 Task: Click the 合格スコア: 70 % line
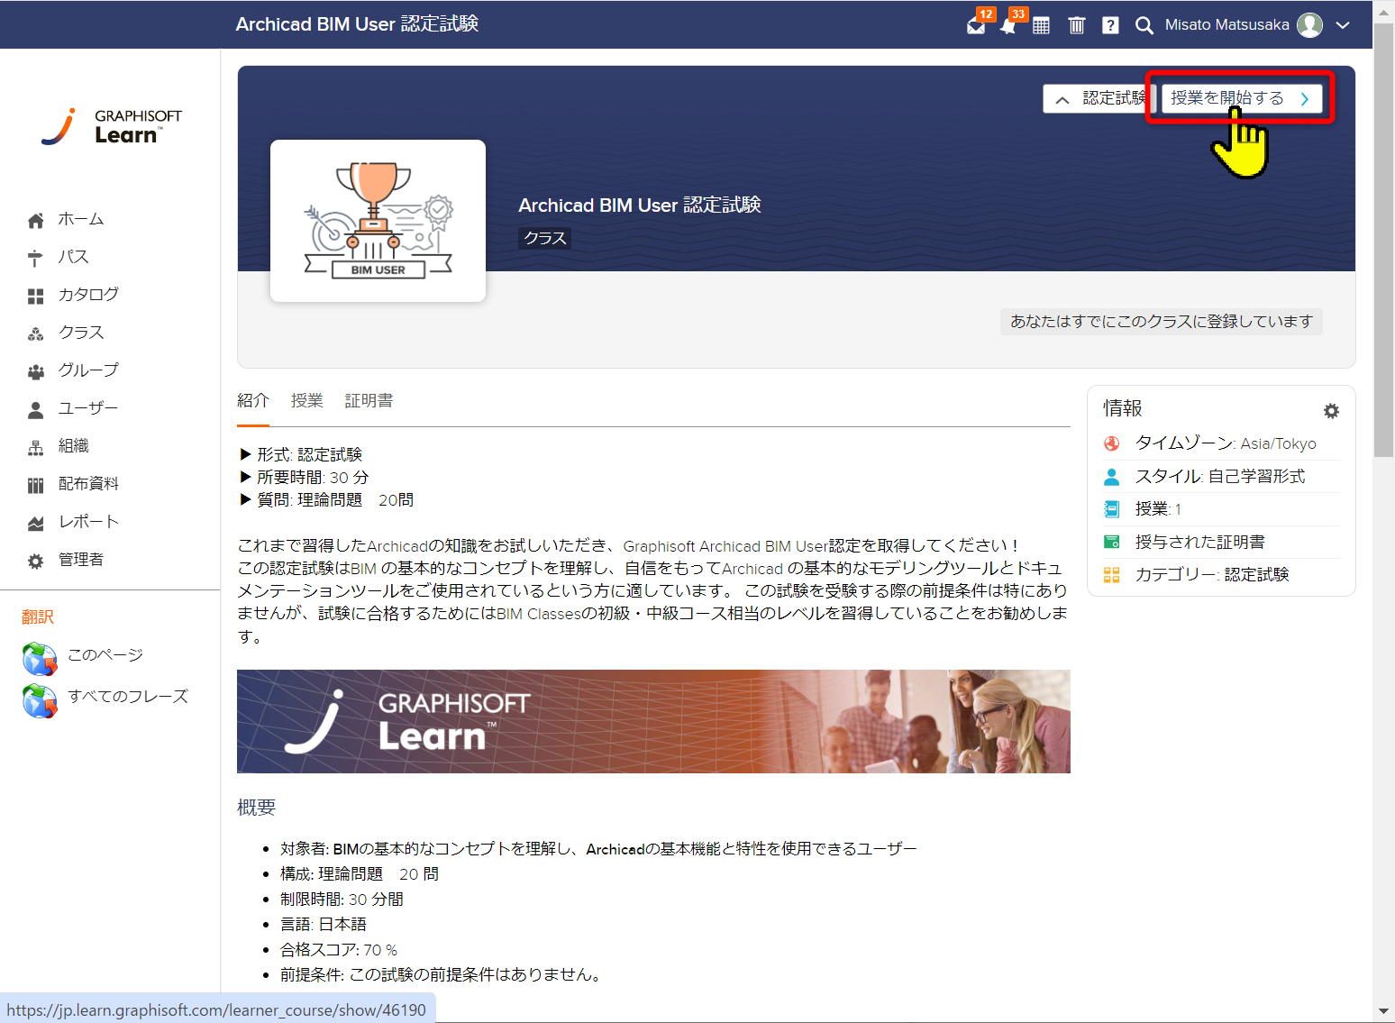click(339, 950)
